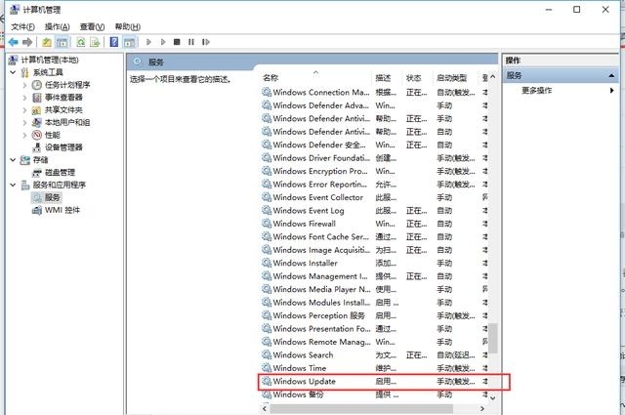Viewport: 625px width, 415px height.
Task: Click the 事件查看器 tree icon
Action: click(x=37, y=98)
